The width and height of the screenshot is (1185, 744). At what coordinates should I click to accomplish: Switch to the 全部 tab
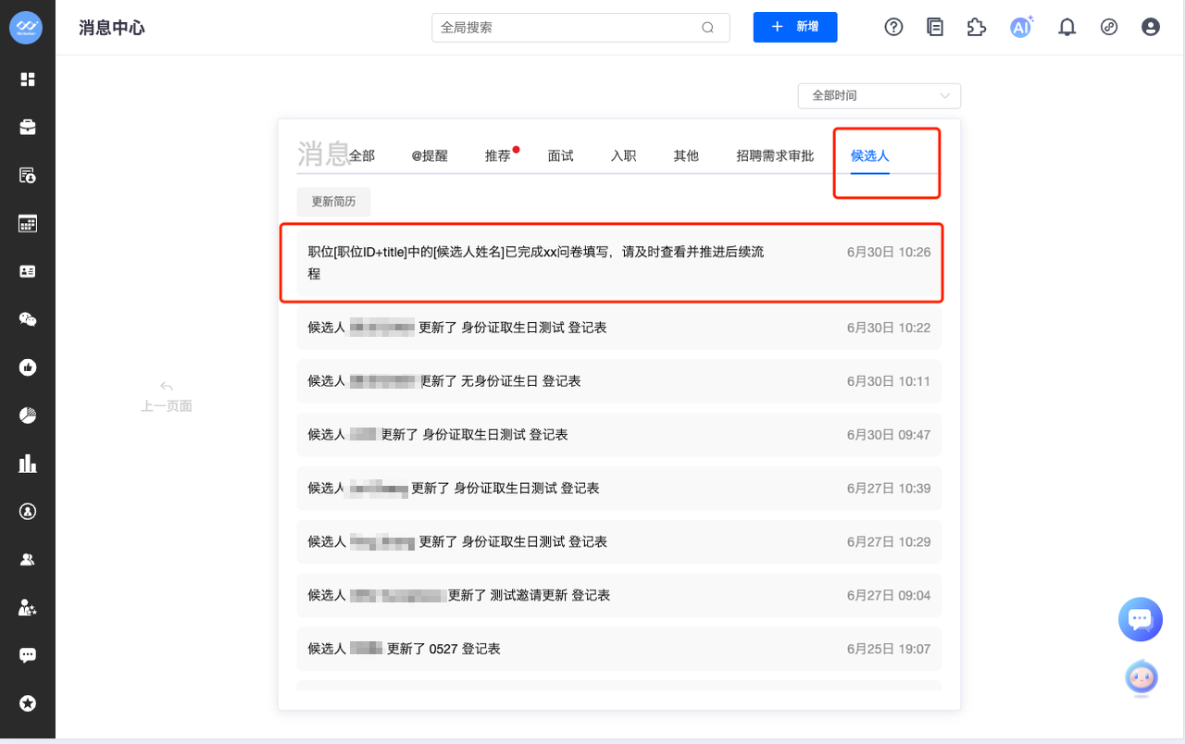click(362, 155)
